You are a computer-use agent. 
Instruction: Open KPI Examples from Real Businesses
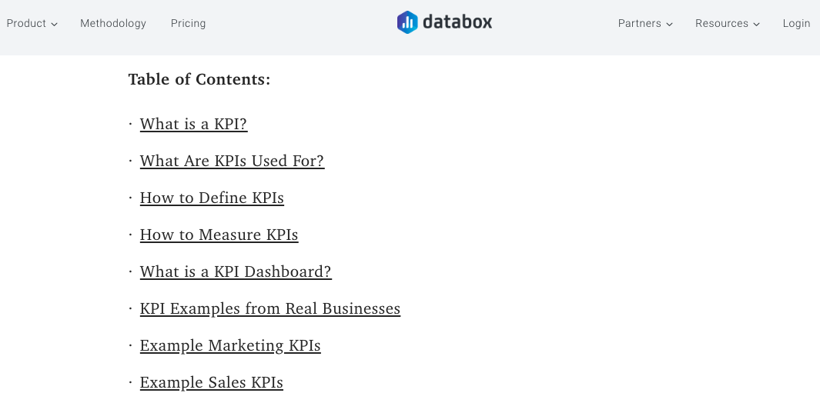coord(270,309)
